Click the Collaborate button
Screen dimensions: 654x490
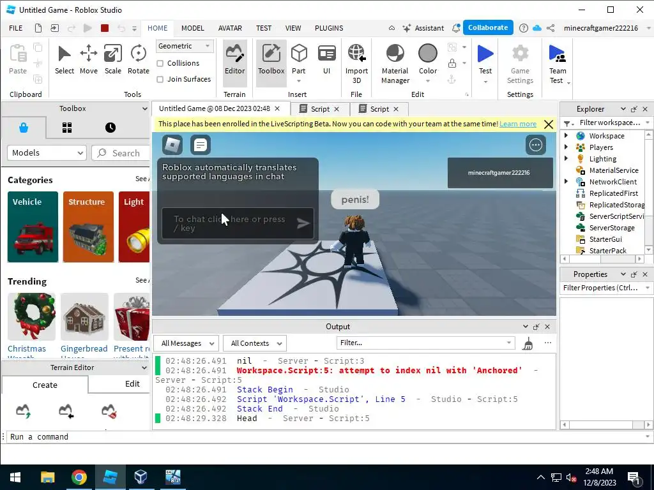(487, 27)
